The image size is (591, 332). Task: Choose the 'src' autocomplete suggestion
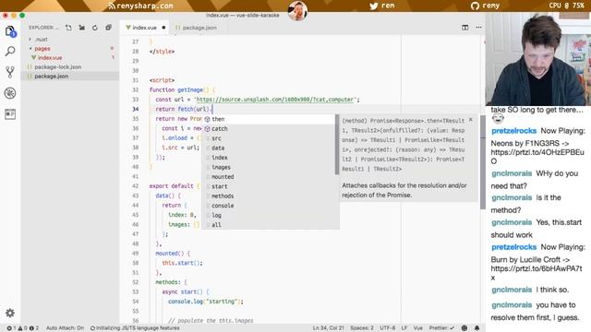point(269,138)
